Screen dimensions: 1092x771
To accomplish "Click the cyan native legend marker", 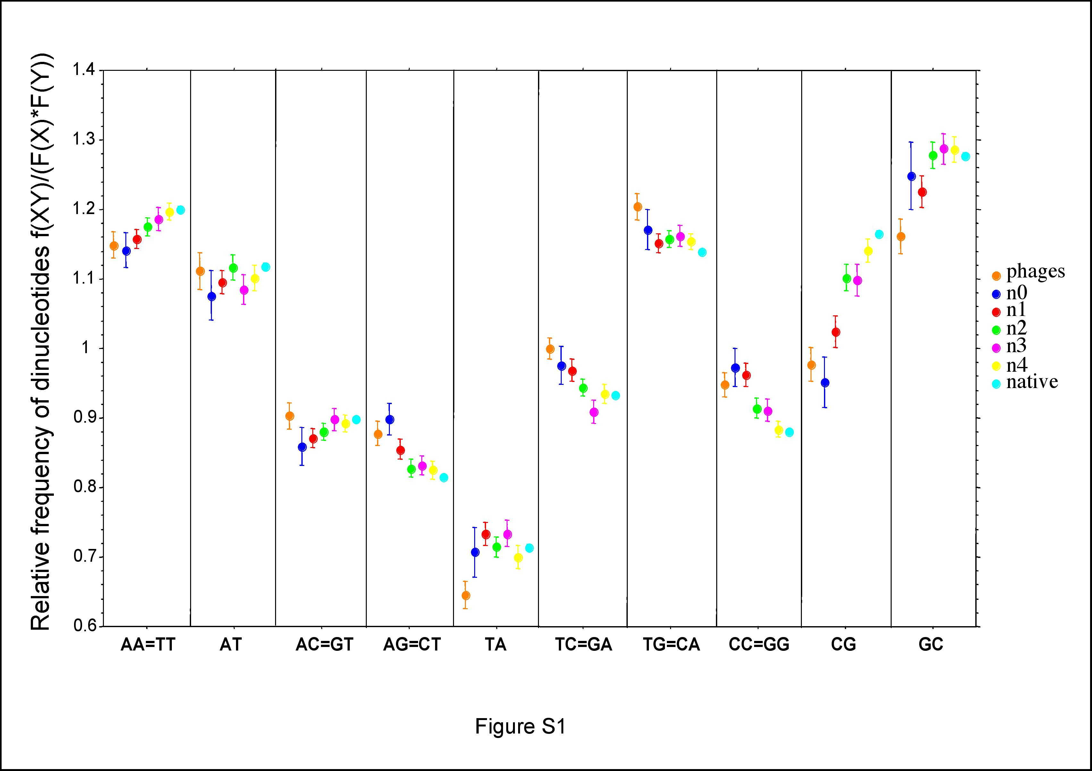I will [x=996, y=384].
